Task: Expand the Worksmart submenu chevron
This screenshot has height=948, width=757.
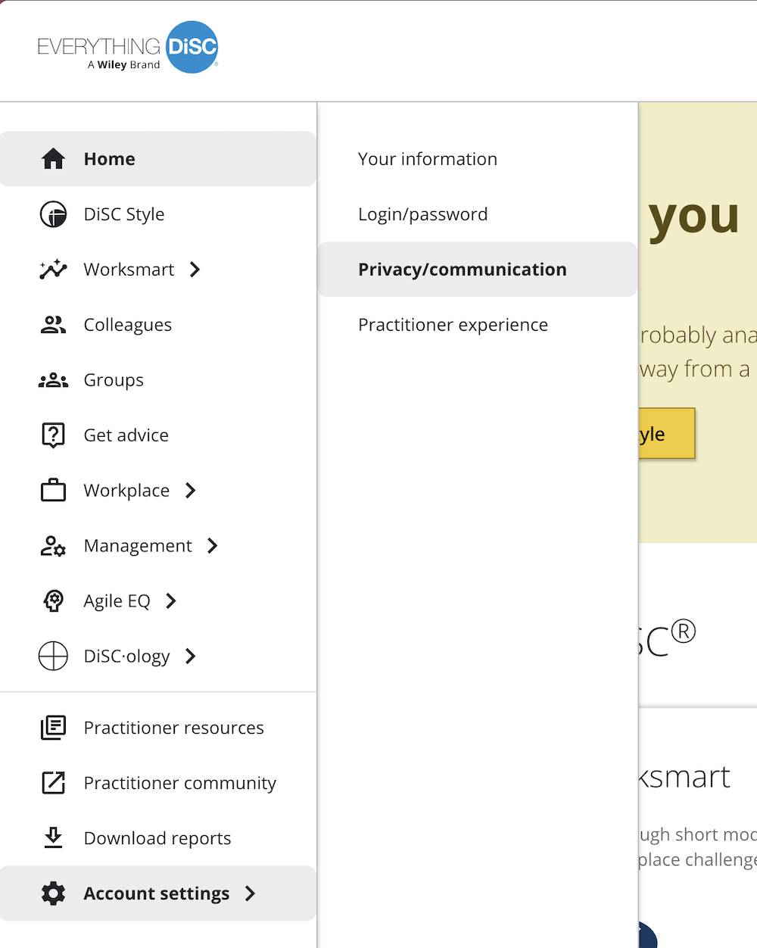Action: (x=195, y=270)
